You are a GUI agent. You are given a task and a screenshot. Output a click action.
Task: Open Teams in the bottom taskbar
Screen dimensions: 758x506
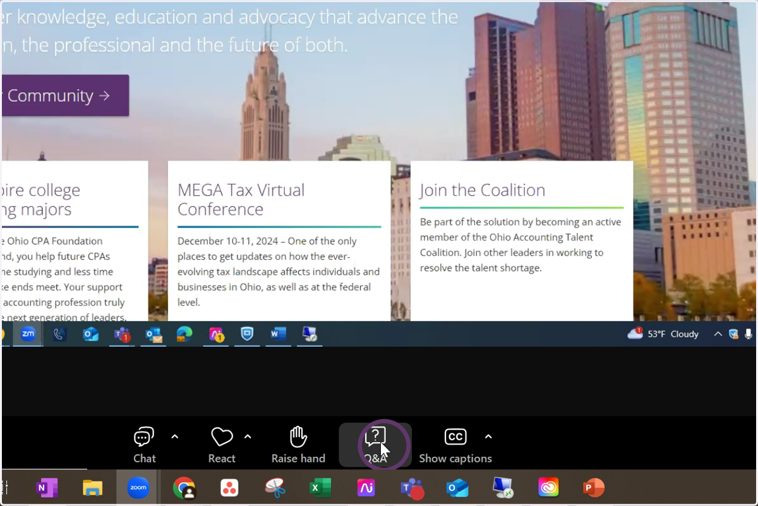412,488
